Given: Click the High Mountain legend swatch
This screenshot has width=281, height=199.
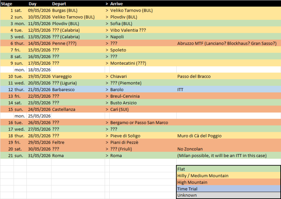Looking at the screenshot, I should coord(228,182).
